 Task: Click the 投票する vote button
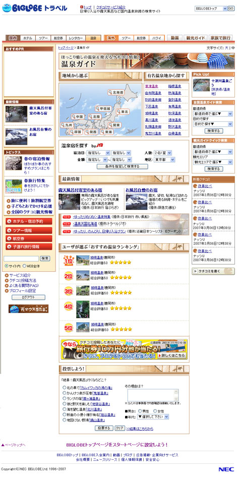(104, 428)
